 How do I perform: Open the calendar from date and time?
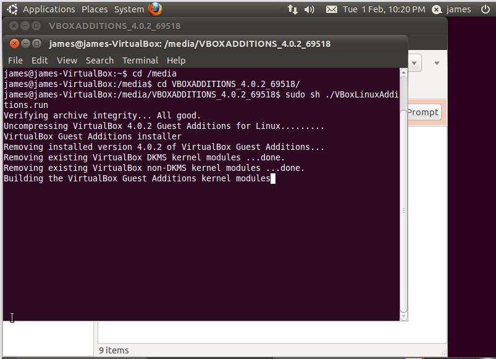[x=384, y=9]
